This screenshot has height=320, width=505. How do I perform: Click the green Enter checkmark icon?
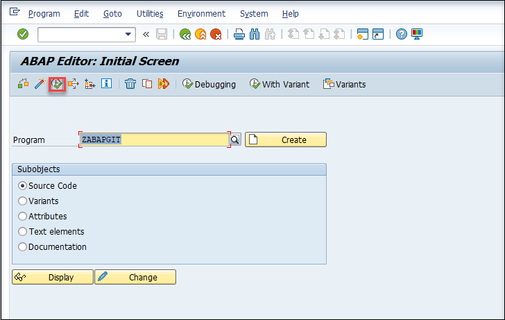pyautogui.click(x=23, y=34)
